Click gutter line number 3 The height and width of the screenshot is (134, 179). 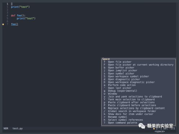[x=7, y=13]
